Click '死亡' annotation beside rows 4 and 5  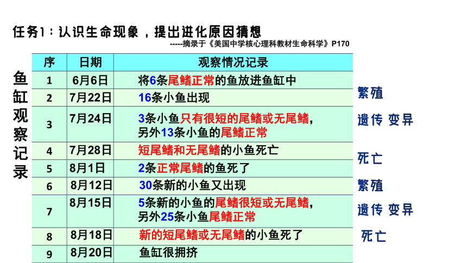(x=370, y=158)
